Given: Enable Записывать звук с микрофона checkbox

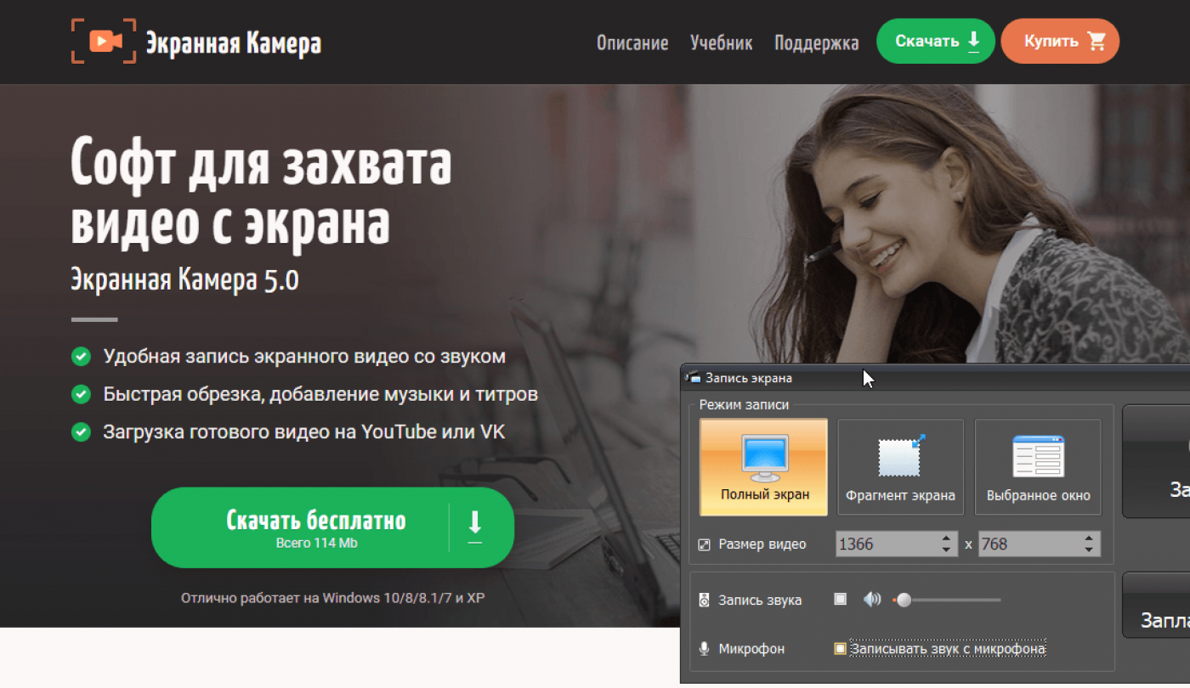Looking at the screenshot, I should 840,649.
